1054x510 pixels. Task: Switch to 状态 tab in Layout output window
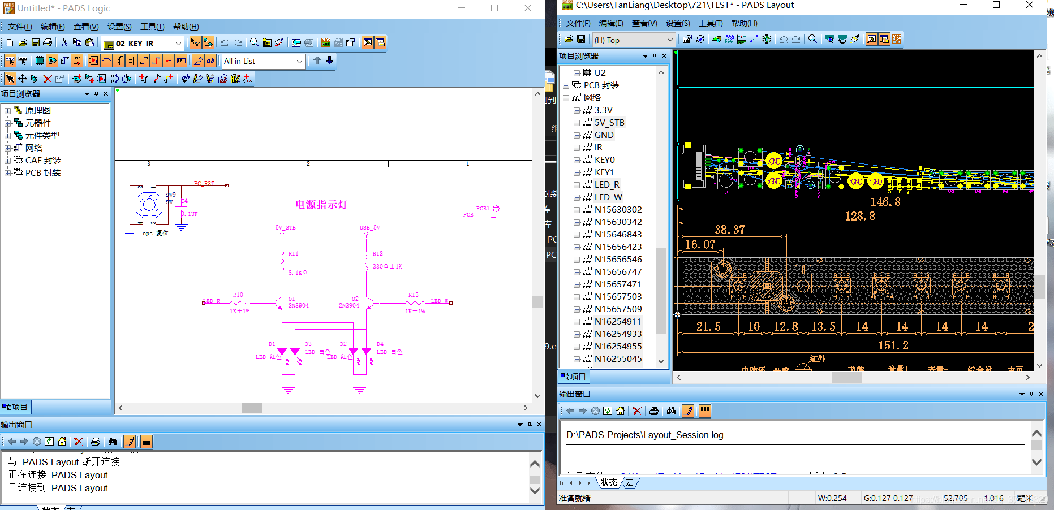pos(609,482)
